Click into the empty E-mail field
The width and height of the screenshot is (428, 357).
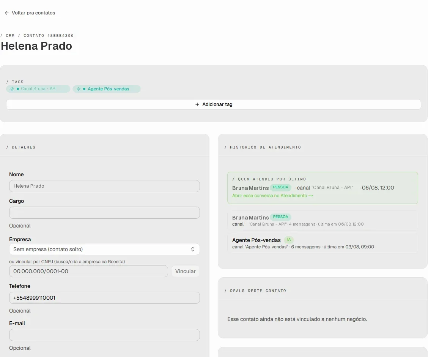point(105,335)
